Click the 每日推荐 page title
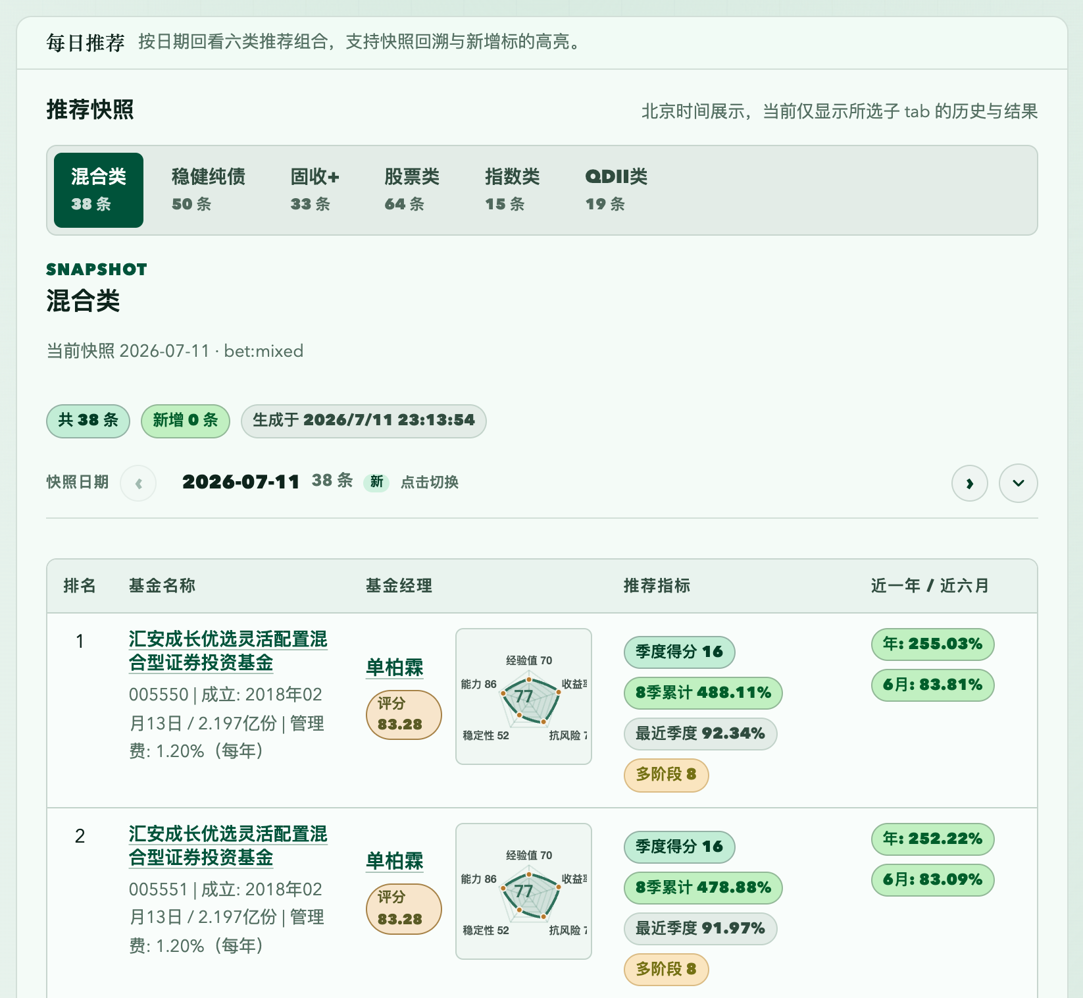Screen dimensions: 1083x998 [86, 43]
